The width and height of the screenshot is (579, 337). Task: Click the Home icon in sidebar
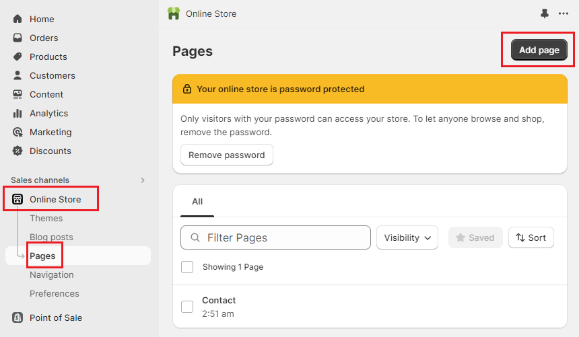coord(18,19)
